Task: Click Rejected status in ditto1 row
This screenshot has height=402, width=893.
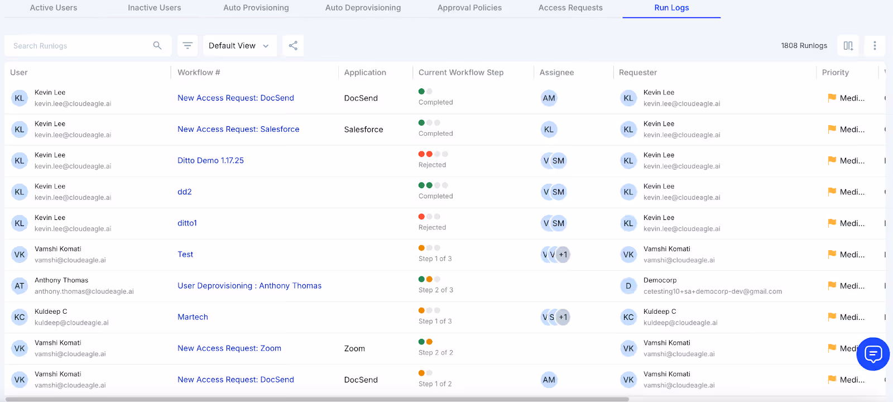Action: pyautogui.click(x=432, y=228)
